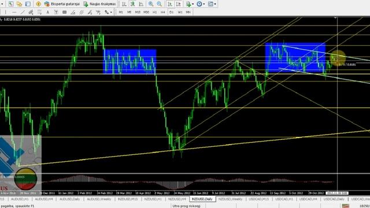The width and height of the screenshot is (370, 208).
Task: Open the USDCAD,M15 chart tab
Action: 258,199
